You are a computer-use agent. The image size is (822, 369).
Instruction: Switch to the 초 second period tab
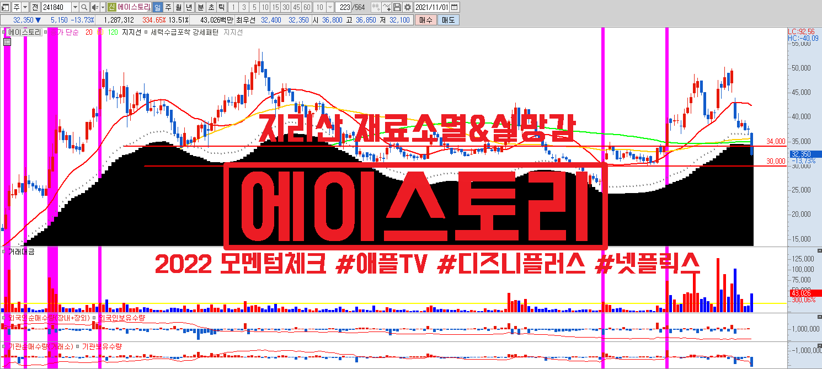click(211, 7)
